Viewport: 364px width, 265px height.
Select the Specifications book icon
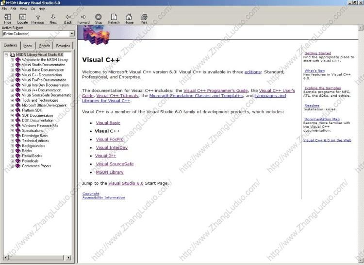18,130
